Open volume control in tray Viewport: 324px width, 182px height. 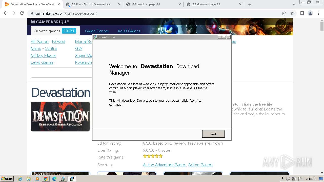tap(288, 179)
